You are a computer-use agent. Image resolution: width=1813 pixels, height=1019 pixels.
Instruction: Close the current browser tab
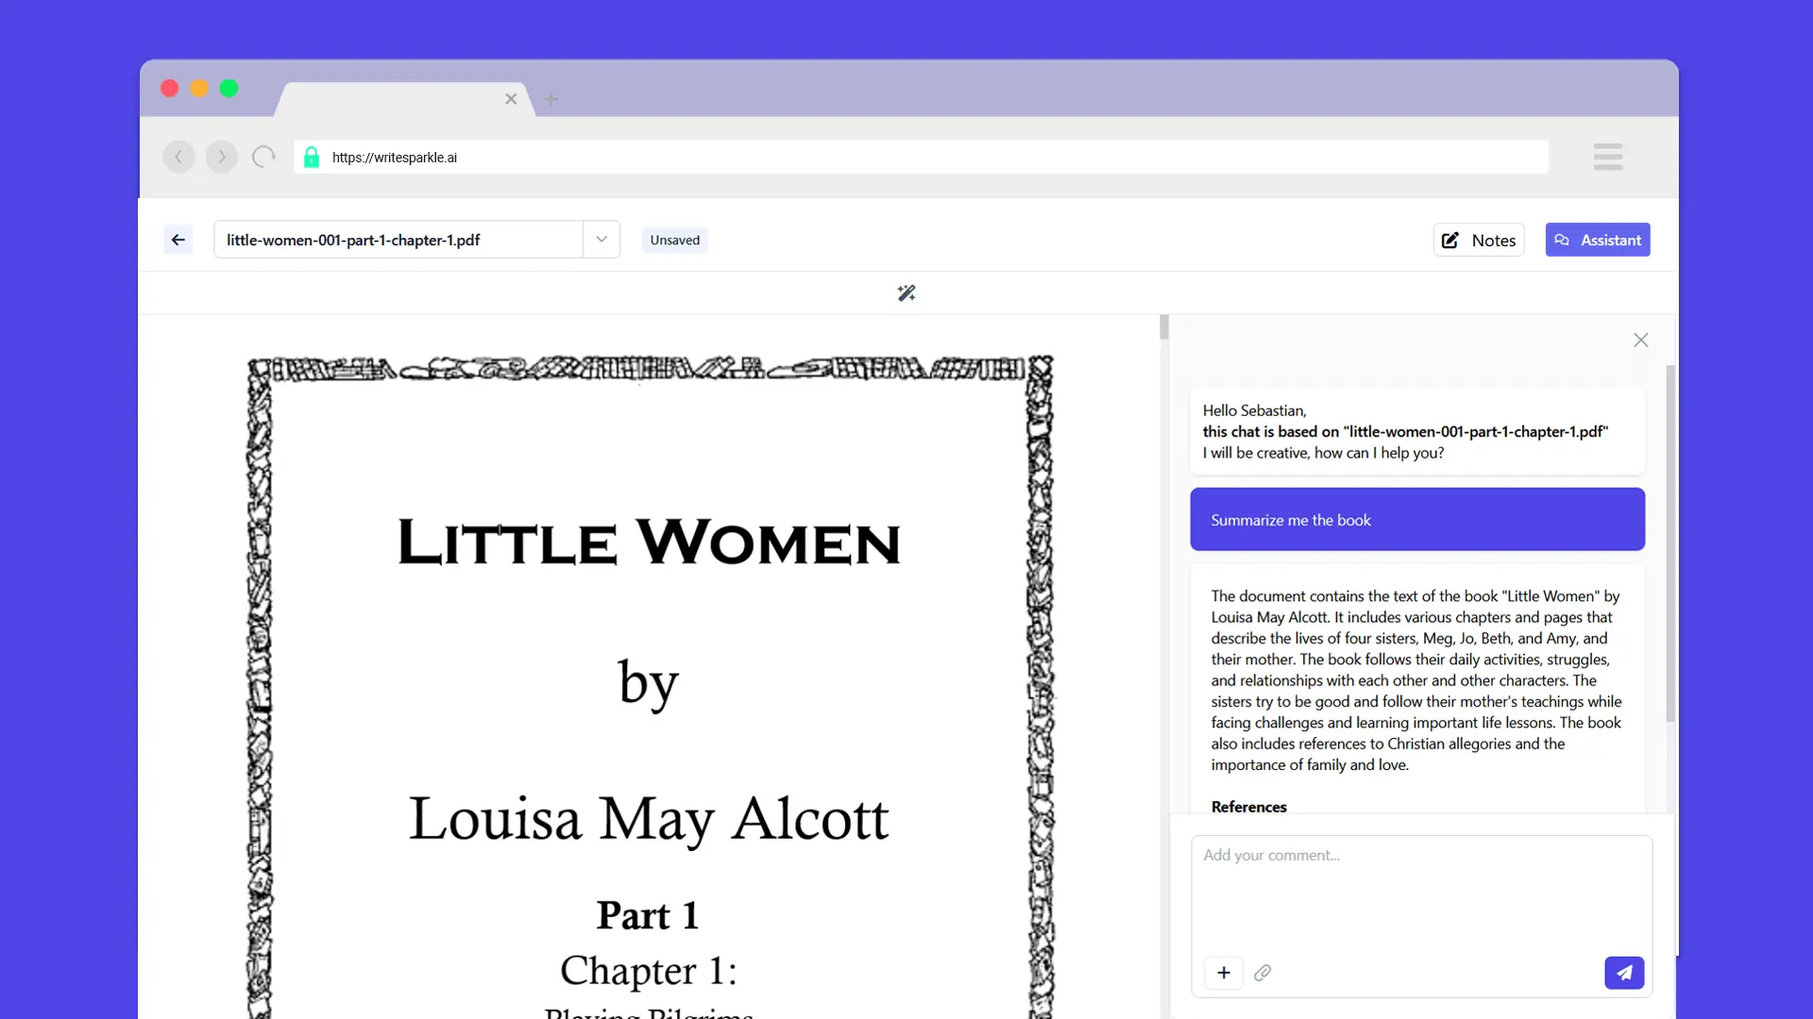point(511,99)
